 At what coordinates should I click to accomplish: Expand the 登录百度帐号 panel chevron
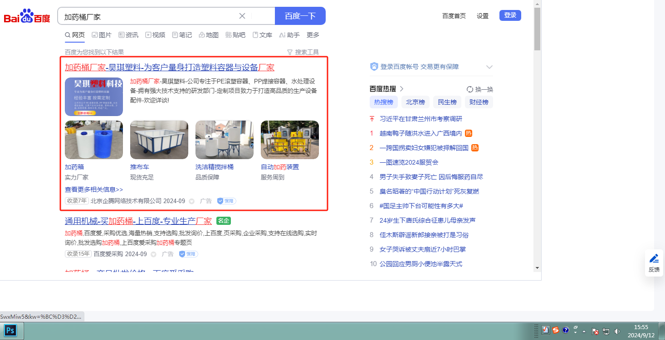tap(489, 67)
